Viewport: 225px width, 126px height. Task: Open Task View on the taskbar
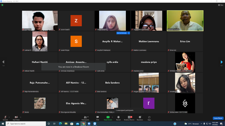pyautogui.click(x=54, y=124)
